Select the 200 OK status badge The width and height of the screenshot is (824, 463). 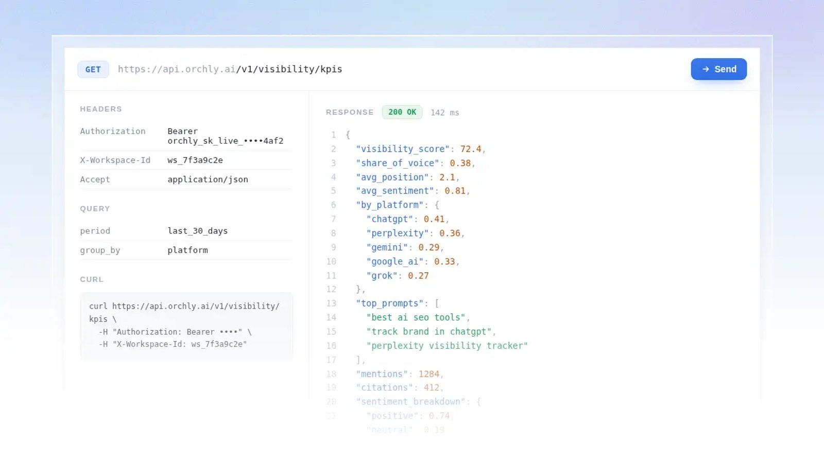[x=402, y=112]
